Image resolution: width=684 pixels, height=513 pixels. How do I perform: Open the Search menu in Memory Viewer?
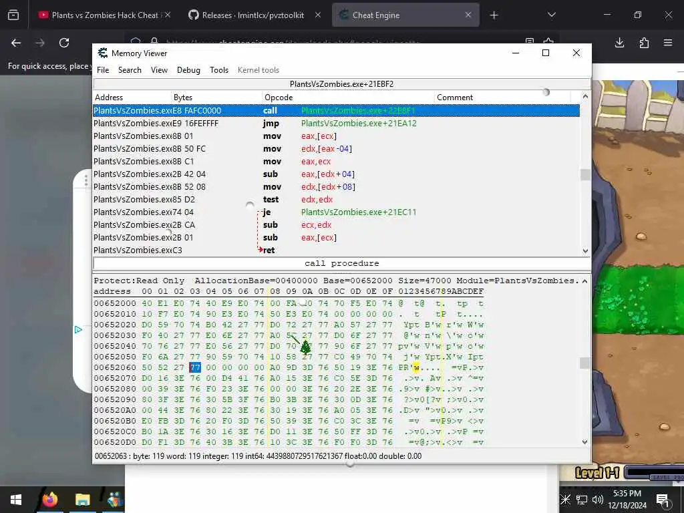tap(130, 69)
